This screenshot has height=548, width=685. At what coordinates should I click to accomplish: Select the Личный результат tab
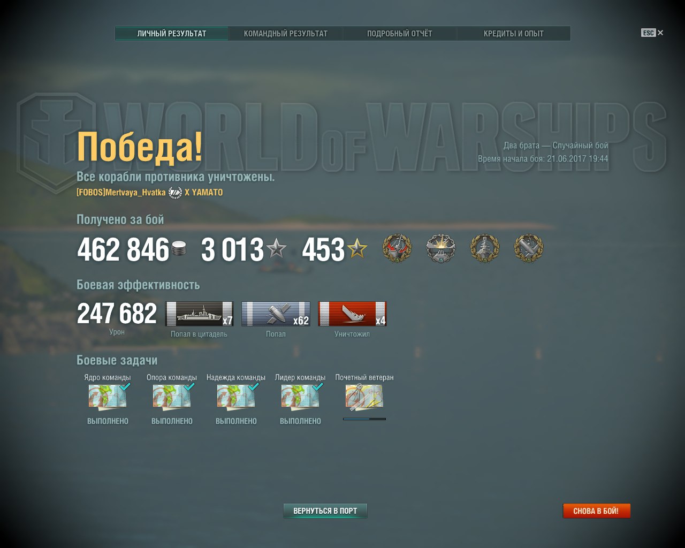pos(172,33)
